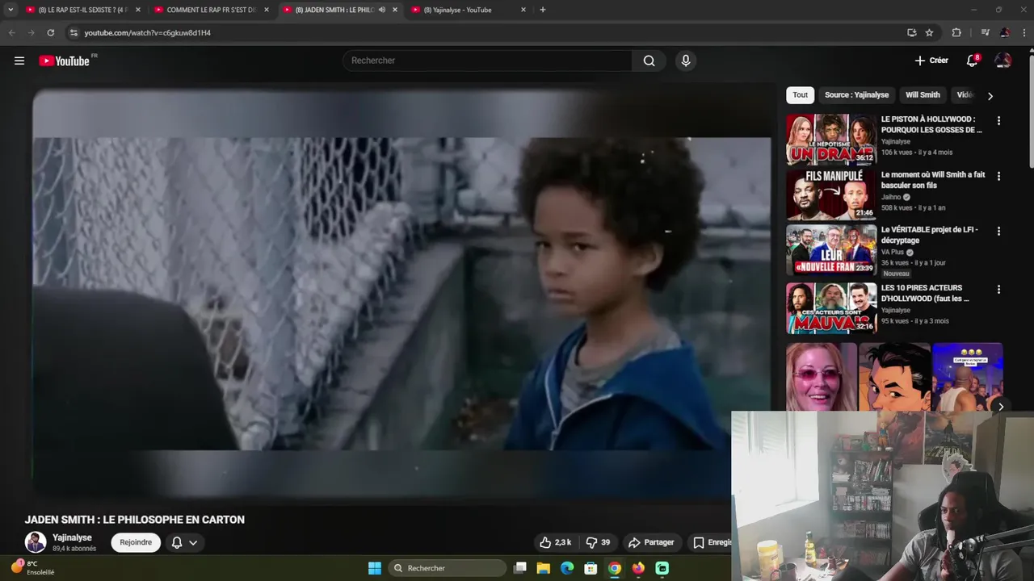Open the LE PISTON À HOLLYWOOD thumbnail
Image resolution: width=1034 pixels, height=581 pixels.
[831, 140]
